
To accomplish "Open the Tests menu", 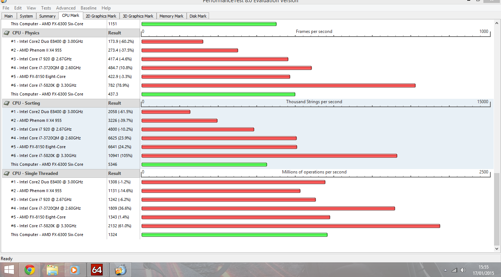I will click(x=46, y=8).
